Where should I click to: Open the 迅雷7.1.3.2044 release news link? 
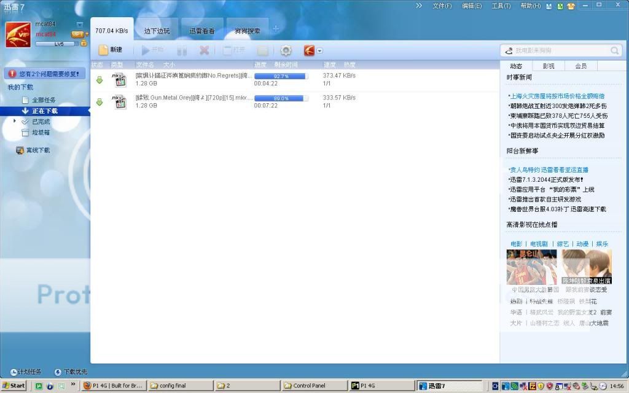pyautogui.click(x=547, y=179)
